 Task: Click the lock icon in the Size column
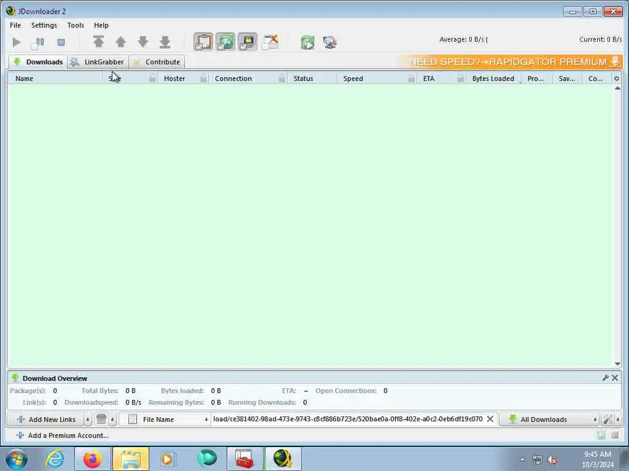[x=152, y=78]
